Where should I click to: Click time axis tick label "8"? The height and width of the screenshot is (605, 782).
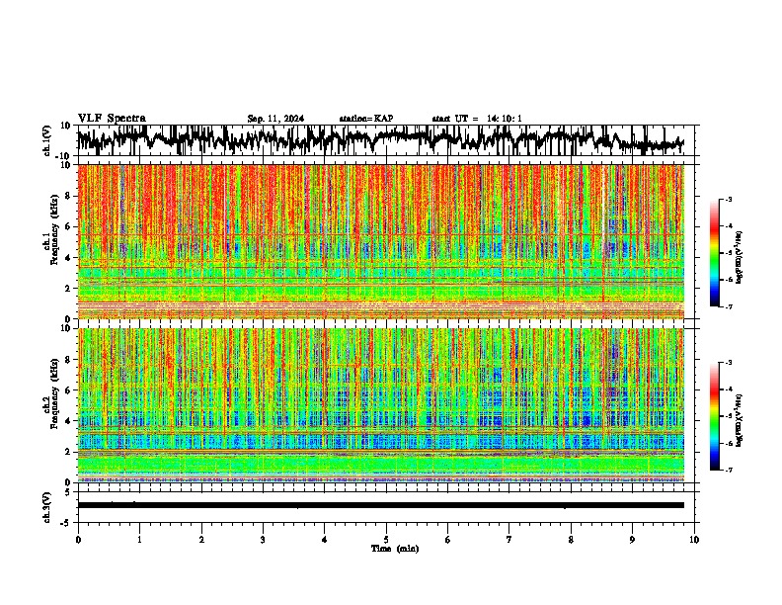[571, 540]
